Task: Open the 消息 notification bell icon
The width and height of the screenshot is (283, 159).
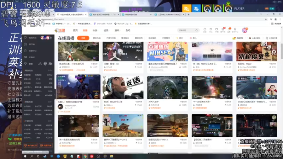Action: 229,30
